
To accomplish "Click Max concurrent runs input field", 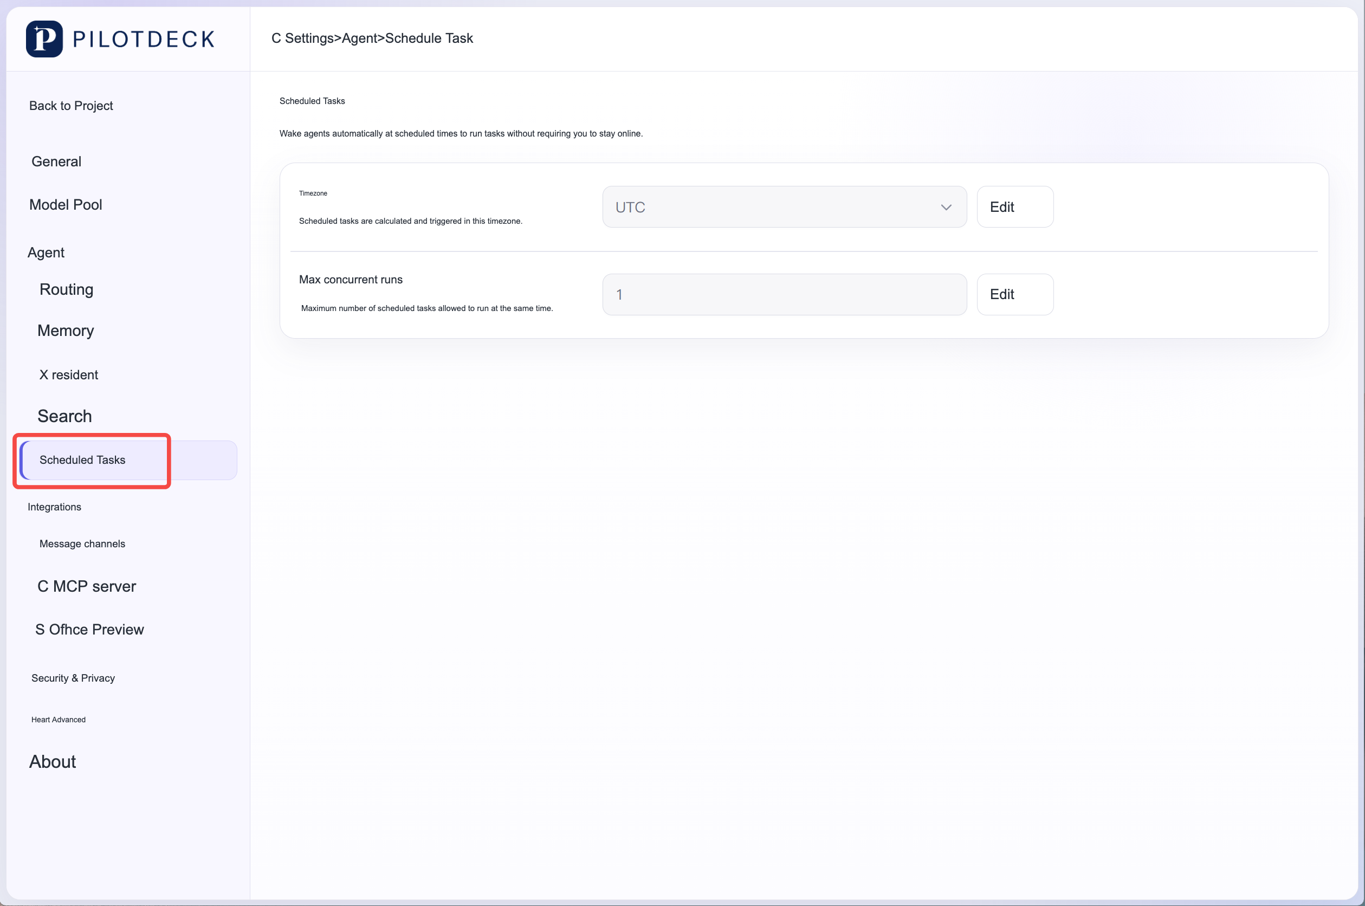I will [785, 295].
